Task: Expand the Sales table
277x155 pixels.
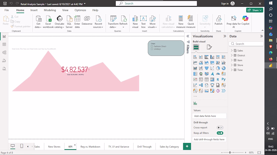Action: click(x=232, y=50)
